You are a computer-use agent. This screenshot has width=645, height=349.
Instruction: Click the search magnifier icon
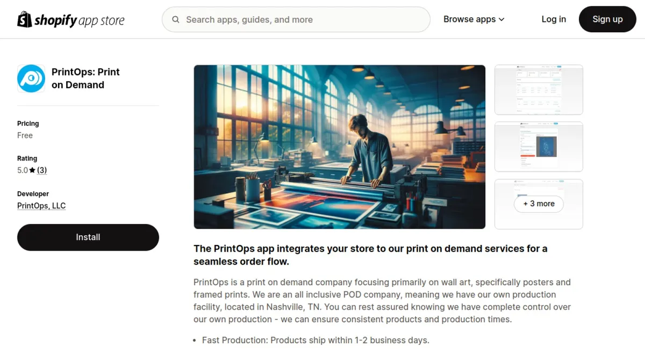(x=176, y=20)
